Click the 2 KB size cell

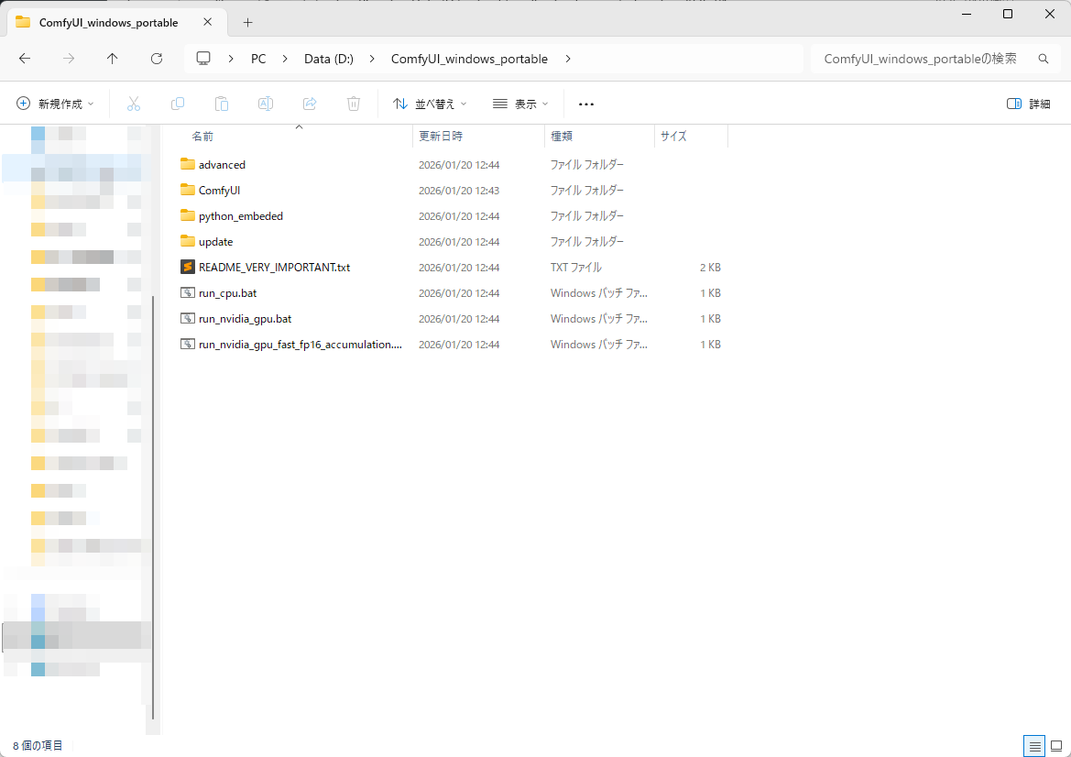coord(710,267)
